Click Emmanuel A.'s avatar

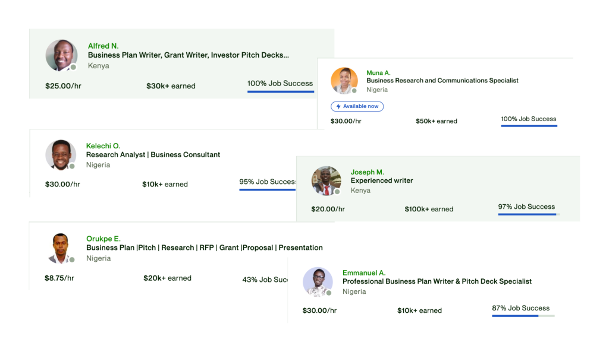318,281
